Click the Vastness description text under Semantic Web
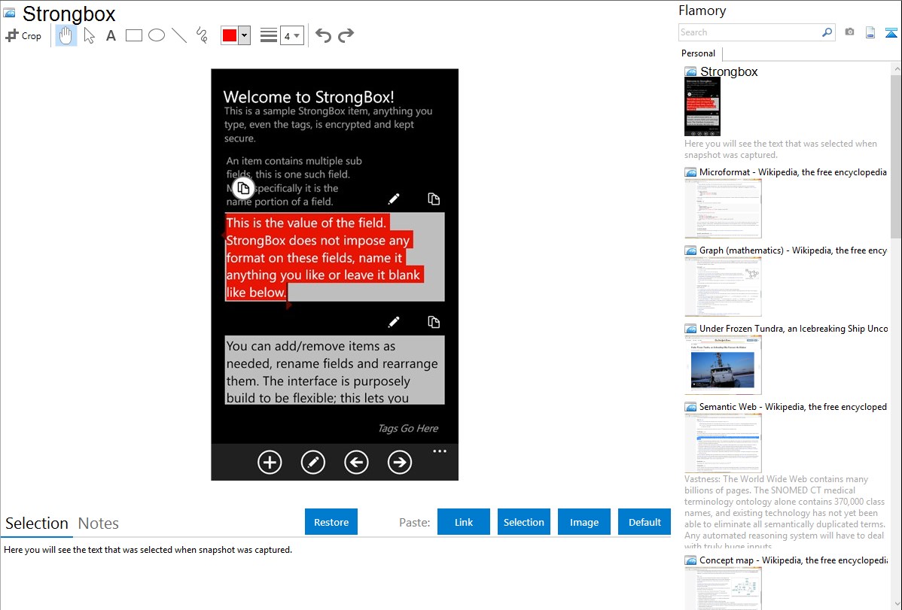The height and width of the screenshot is (610, 902). tap(785, 513)
